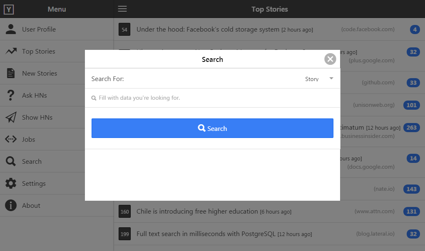Click the User Profile person icon
The image size is (425, 251).
click(11, 29)
